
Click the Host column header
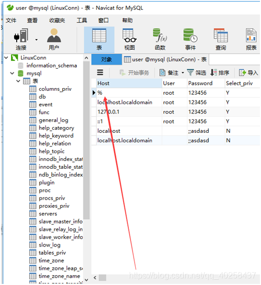click(x=129, y=83)
